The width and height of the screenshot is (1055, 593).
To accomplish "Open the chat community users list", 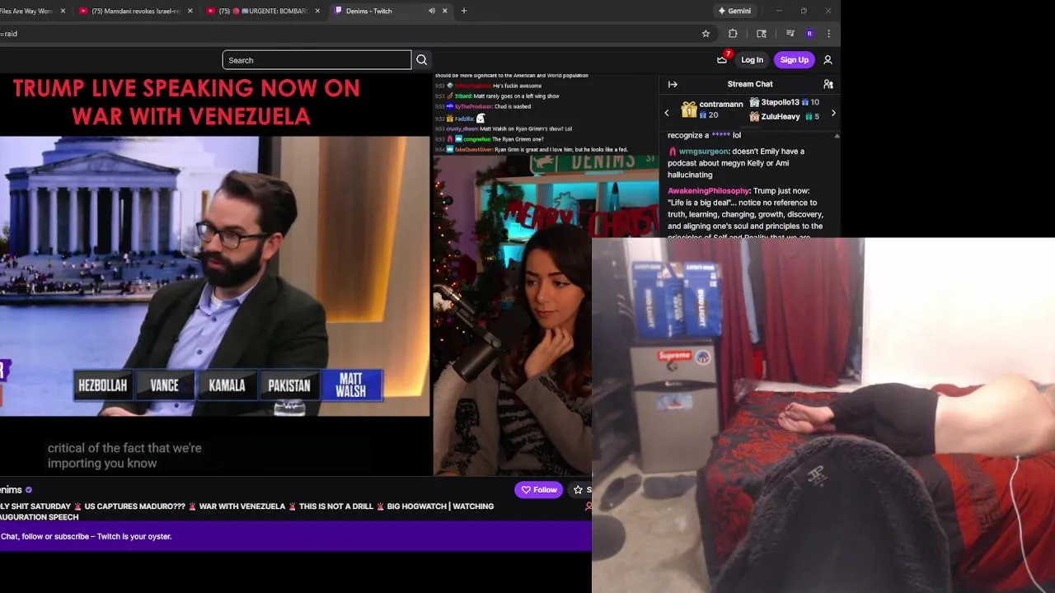I will 828,84.
